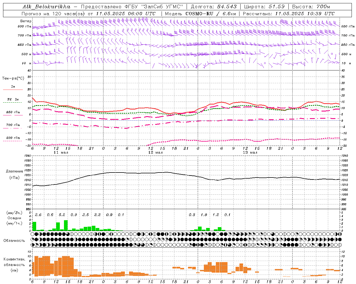The image size is (356, 284).
Task: Click the 500 м wind level label on the left
Action: (26, 54)
